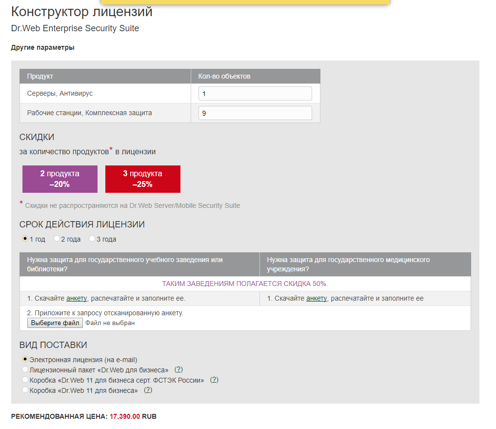Click the Конструктор лицензий heading

click(x=81, y=12)
